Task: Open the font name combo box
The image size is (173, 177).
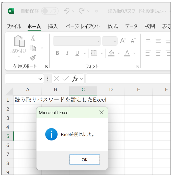Action: point(77,41)
